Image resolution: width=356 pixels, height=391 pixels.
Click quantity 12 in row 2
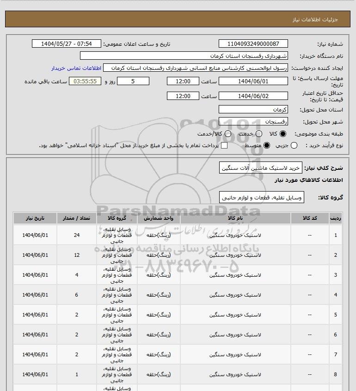click(77, 255)
